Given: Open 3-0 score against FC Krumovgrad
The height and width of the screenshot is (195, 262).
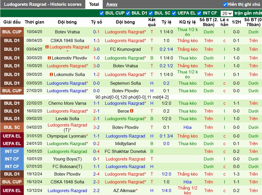Looking at the screenshot, I should (96, 49).
